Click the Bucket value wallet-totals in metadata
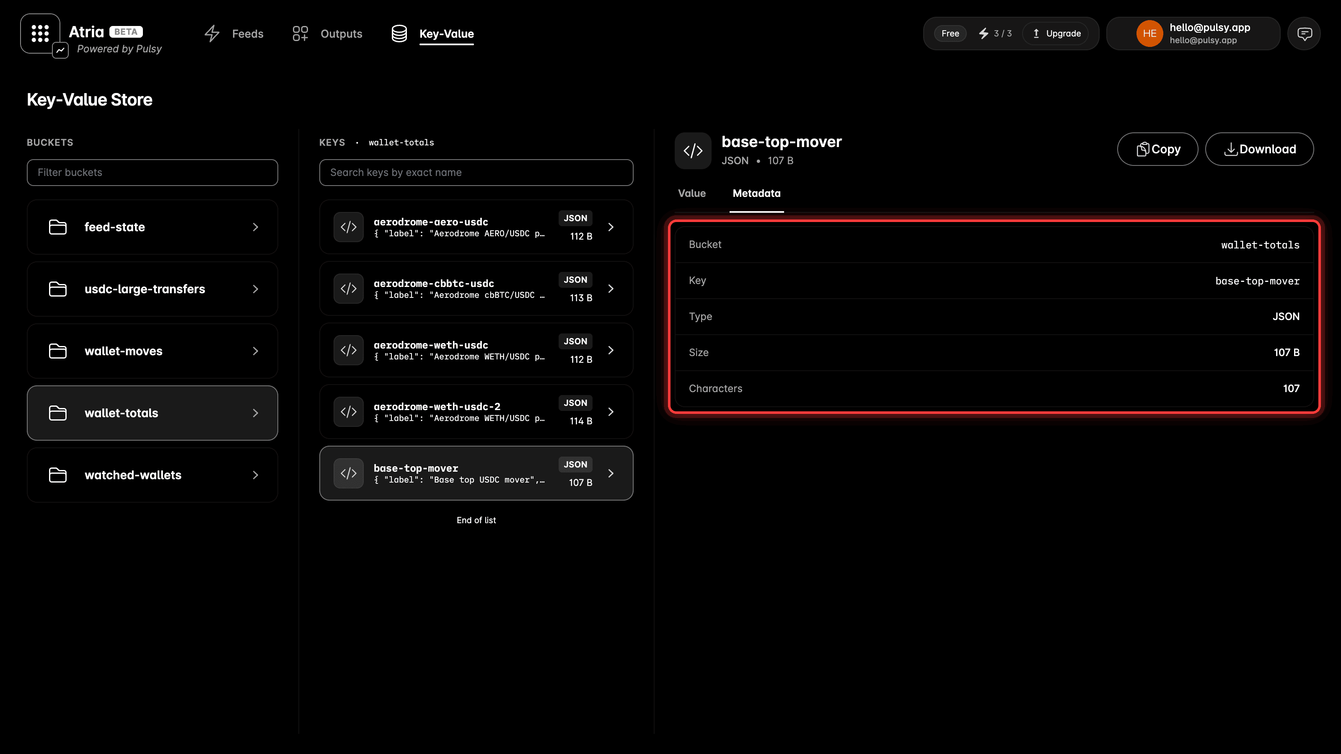The width and height of the screenshot is (1341, 754). [1260, 245]
